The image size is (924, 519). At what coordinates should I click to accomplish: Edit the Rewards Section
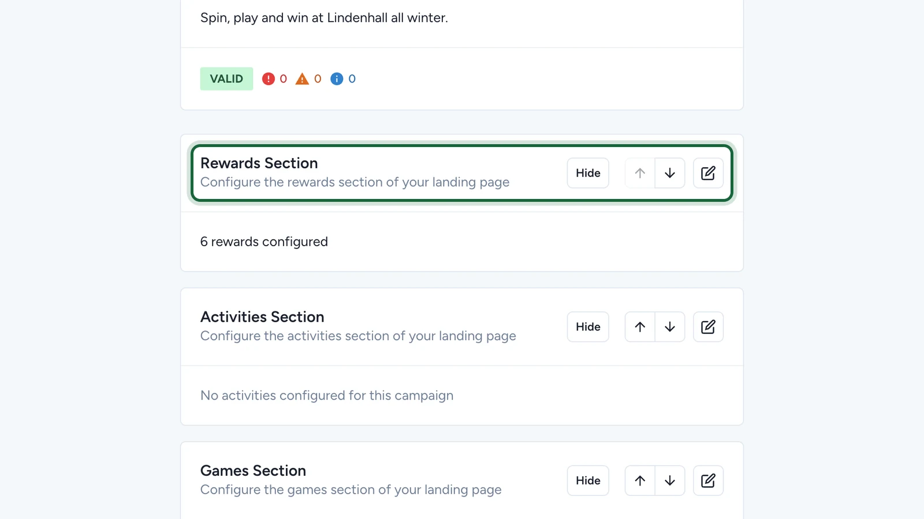[x=708, y=173]
